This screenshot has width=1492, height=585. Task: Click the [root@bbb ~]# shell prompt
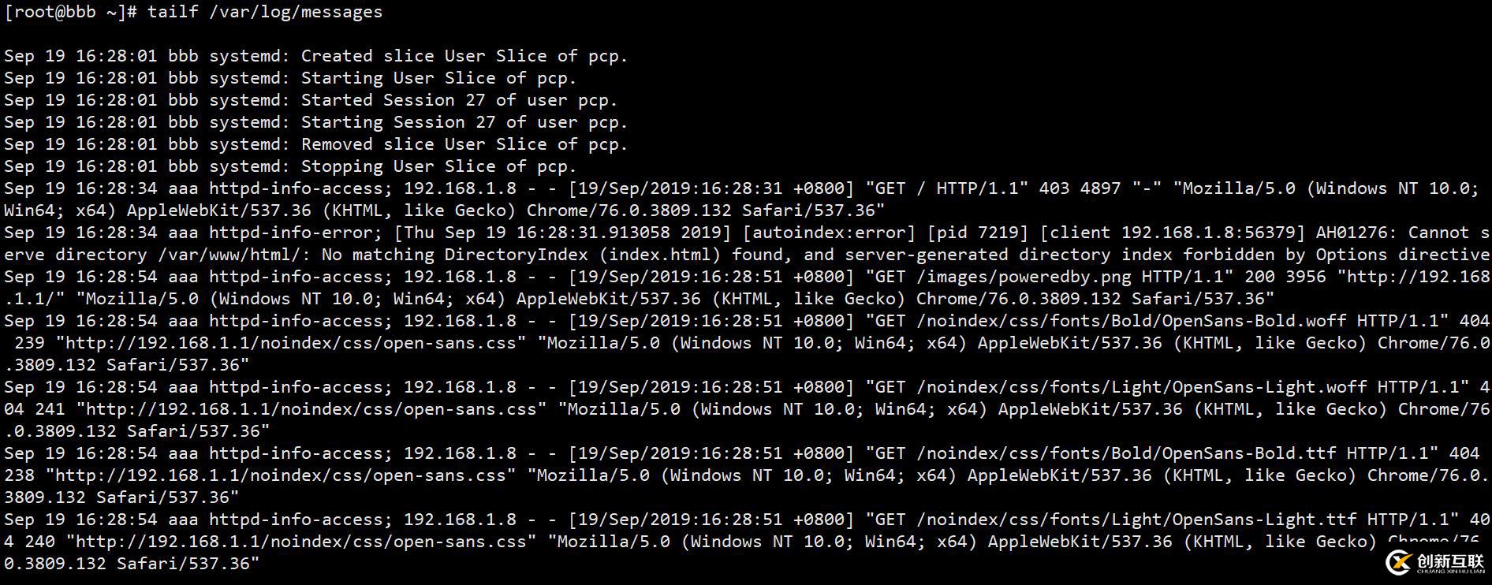tap(70, 12)
